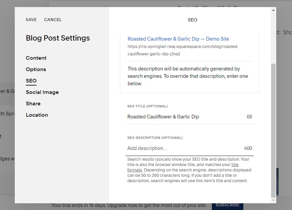The width and height of the screenshot is (292, 210).
Task: Click the 400 character counter
Action: click(248, 148)
